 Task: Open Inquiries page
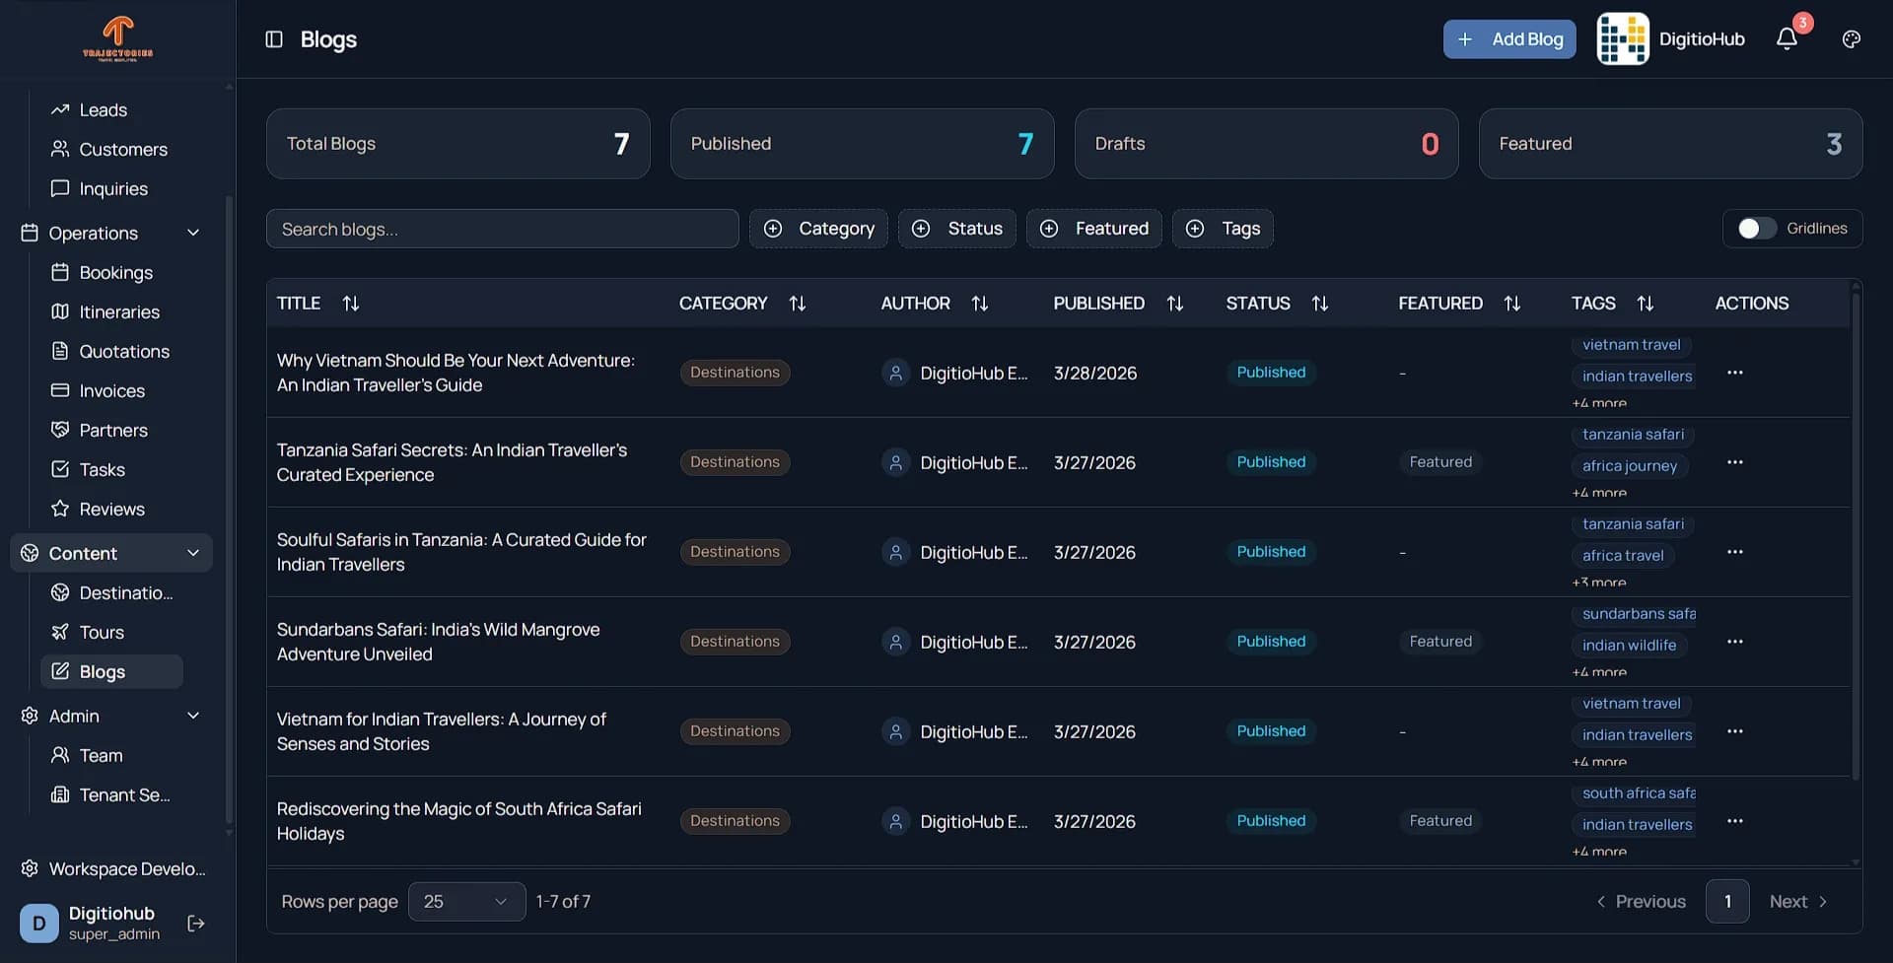coord(110,188)
